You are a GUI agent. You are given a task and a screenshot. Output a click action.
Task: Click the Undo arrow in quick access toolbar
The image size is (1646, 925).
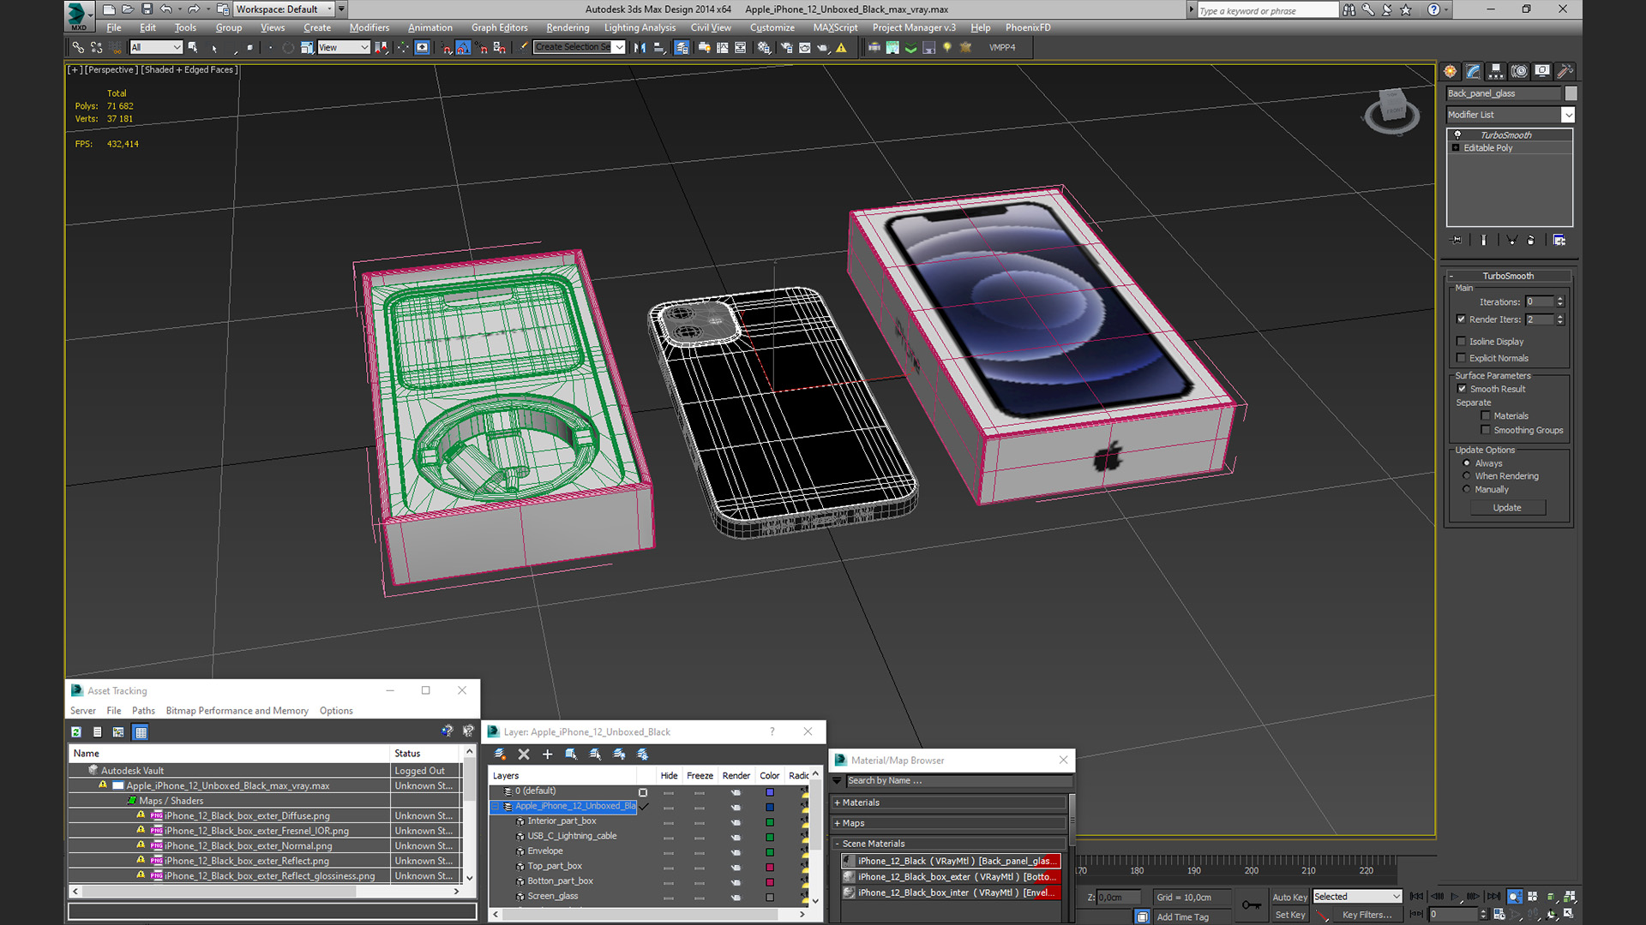tap(166, 9)
